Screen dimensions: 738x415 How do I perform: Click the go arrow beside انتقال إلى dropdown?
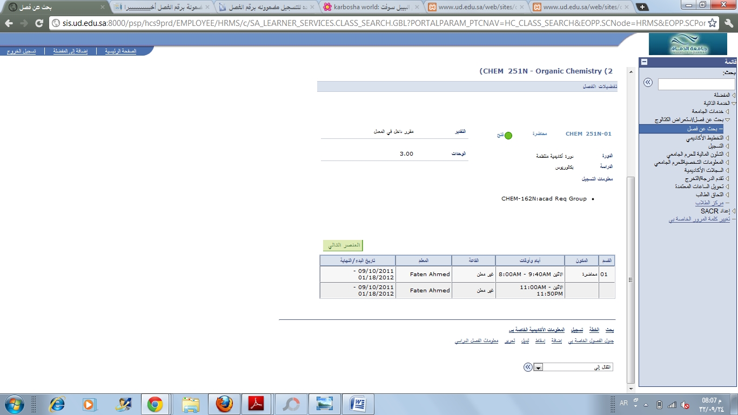pos(528,367)
